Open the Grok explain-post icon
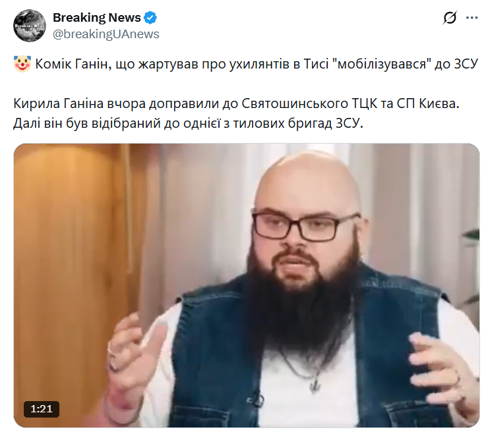488x438 pixels. point(450,17)
